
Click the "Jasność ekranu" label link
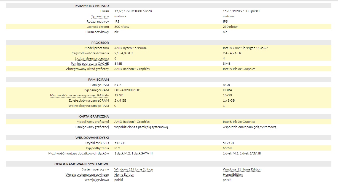click(x=98, y=27)
